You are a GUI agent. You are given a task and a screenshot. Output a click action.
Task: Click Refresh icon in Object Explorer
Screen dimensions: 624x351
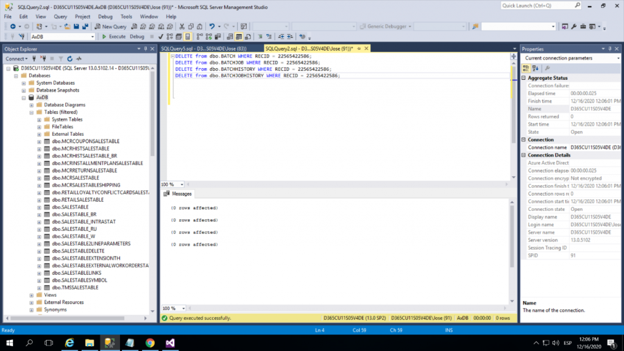coord(70,58)
